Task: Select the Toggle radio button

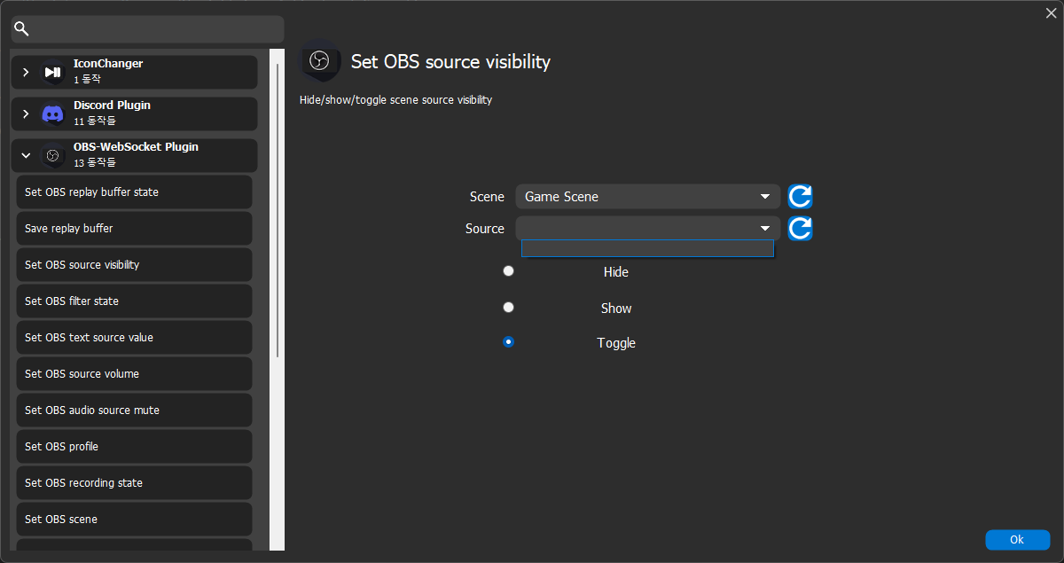Action: click(x=508, y=341)
